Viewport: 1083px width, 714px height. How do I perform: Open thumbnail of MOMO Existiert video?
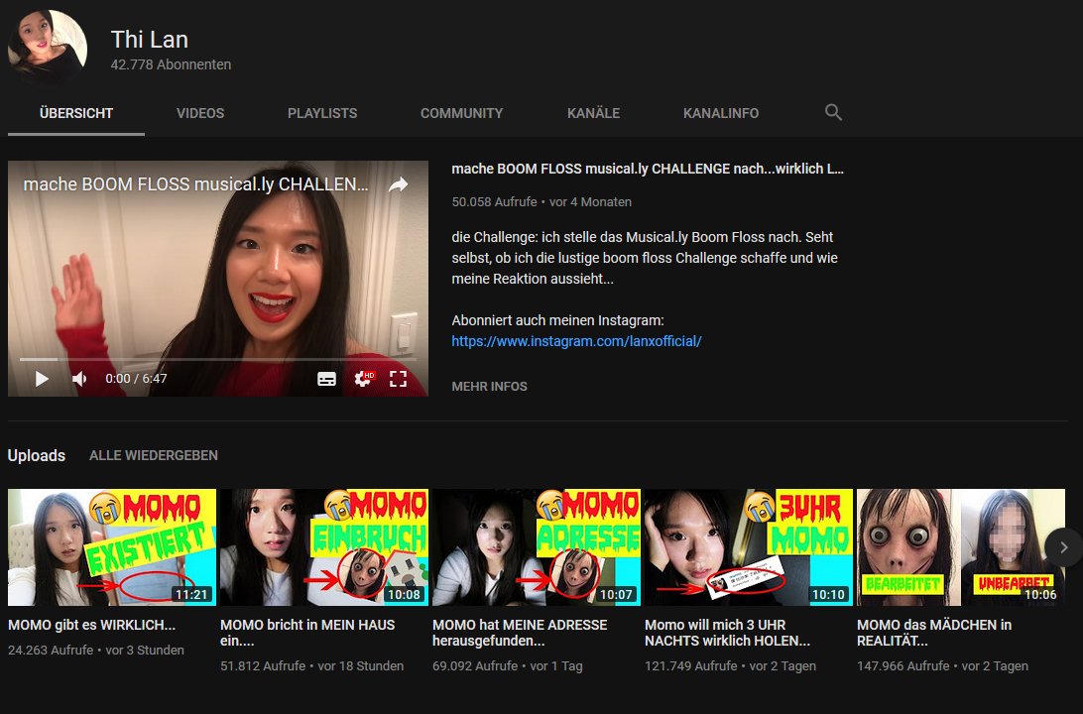point(112,546)
